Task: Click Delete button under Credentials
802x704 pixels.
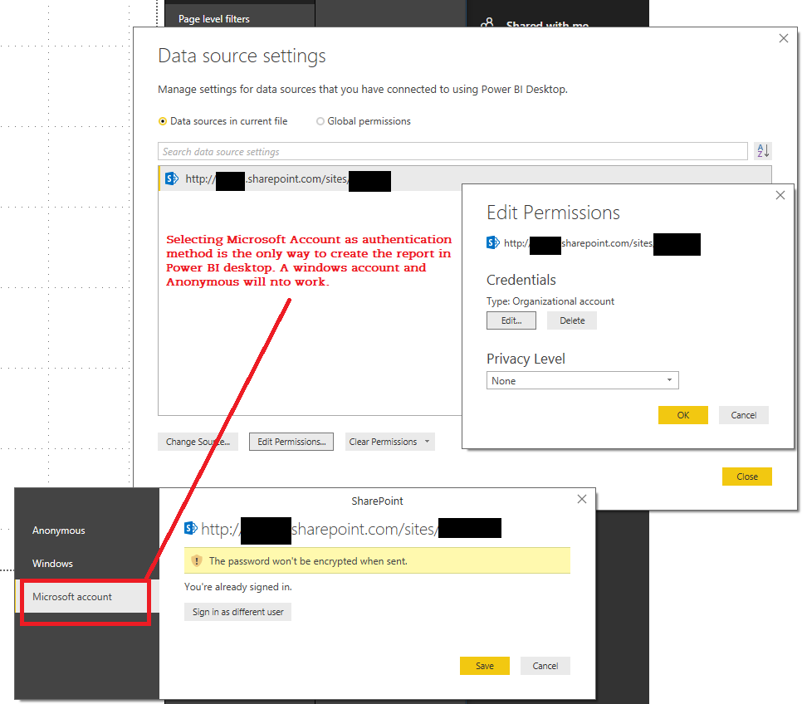Action: [x=572, y=320]
